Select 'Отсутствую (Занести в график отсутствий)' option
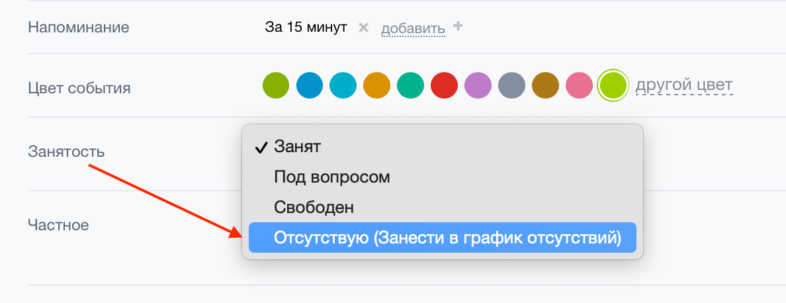The width and height of the screenshot is (786, 303). tap(443, 238)
